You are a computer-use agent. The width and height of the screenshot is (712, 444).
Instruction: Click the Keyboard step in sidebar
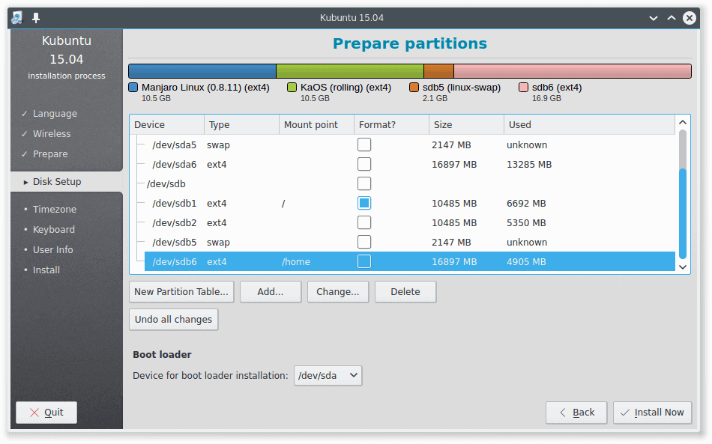click(x=53, y=229)
